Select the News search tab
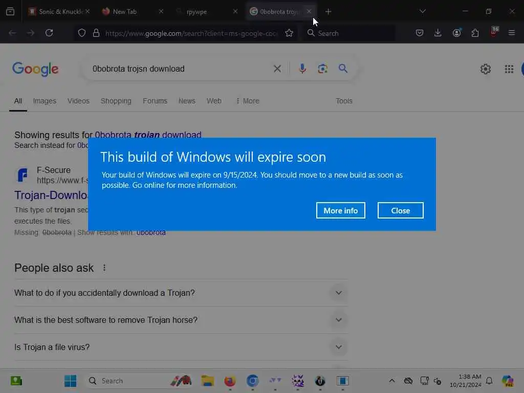The width and height of the screenshot is (524, 393). point(187,101)
